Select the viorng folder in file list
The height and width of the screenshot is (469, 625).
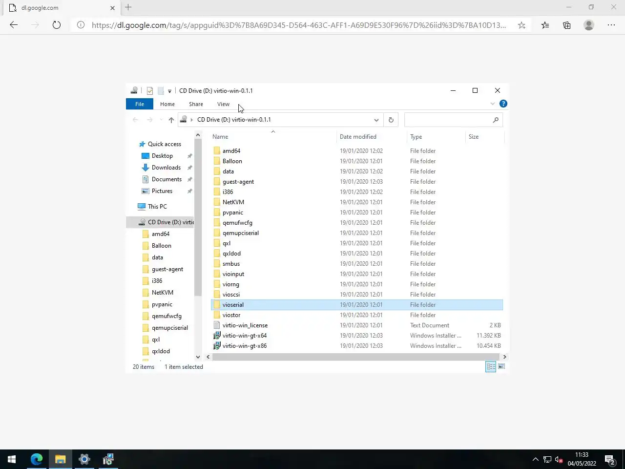point(230,284)
